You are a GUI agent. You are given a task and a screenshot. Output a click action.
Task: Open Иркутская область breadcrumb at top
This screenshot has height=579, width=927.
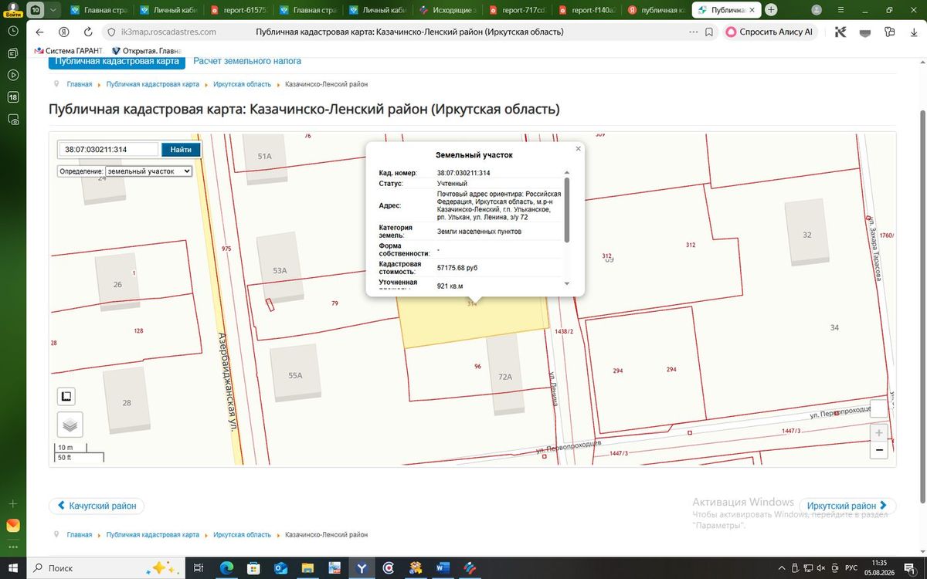click(242, 84)
